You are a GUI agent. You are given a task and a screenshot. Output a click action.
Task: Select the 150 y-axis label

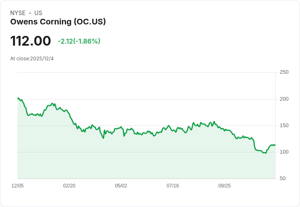click(x=284, y=126)
